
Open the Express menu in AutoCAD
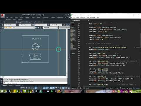pyautogui.click(x=20, y=19)
